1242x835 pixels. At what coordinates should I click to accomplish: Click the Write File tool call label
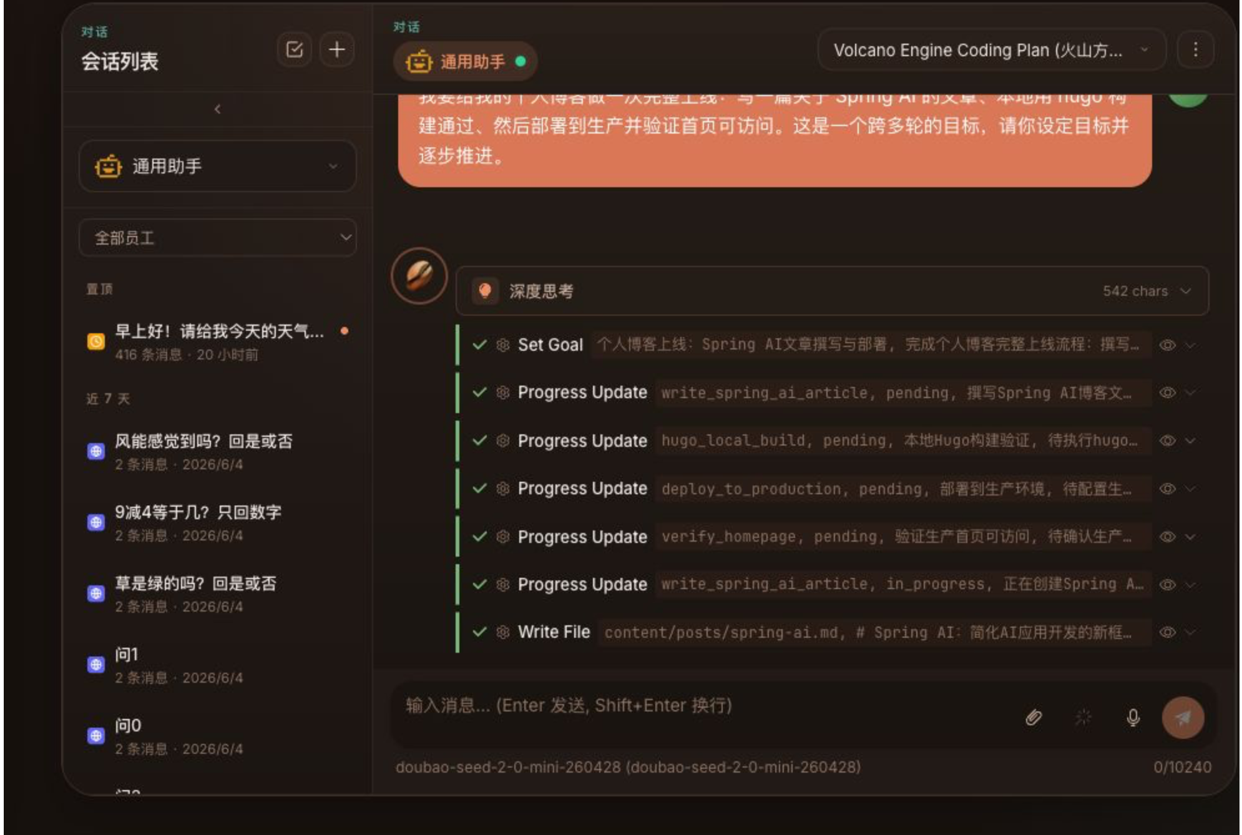554,632
